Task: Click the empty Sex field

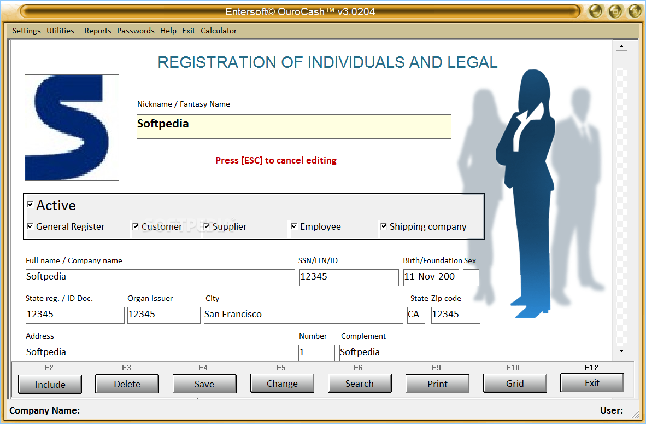Action: click(471, 277)
